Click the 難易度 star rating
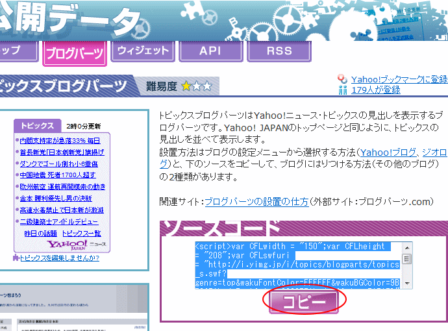The image size is (448, 331). 197,86
